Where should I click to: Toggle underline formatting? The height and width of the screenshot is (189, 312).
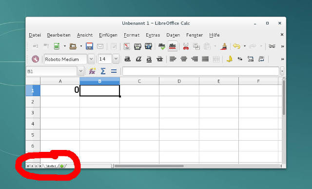coord(149,59)
